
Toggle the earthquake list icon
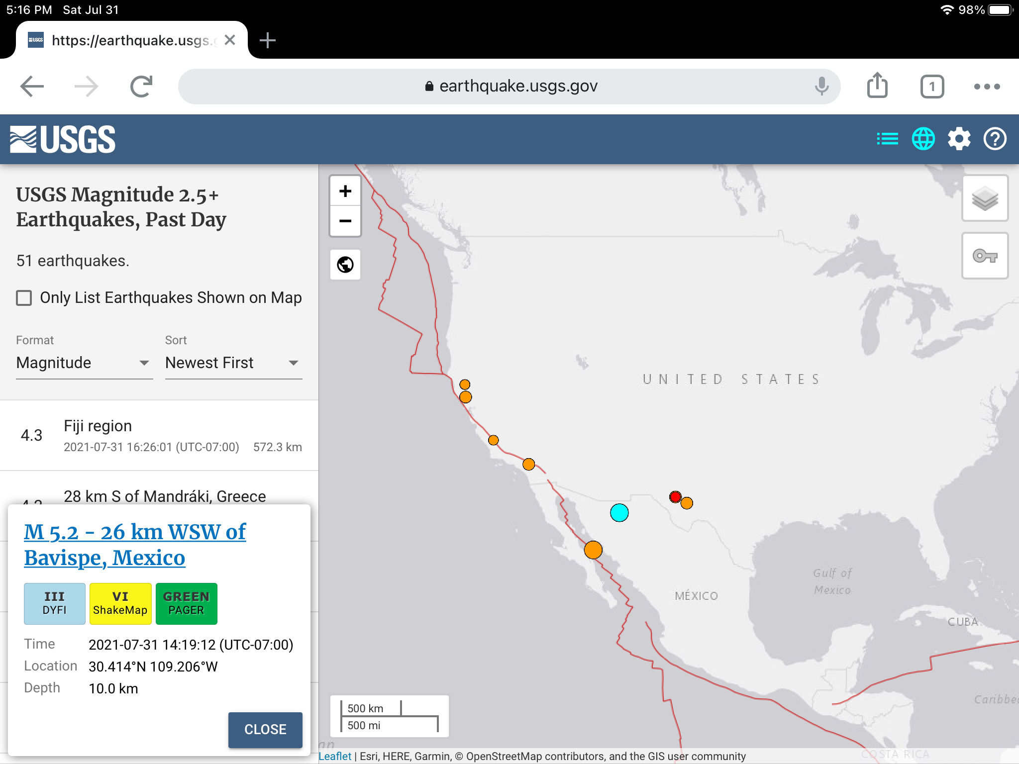(x=887, y=139)
